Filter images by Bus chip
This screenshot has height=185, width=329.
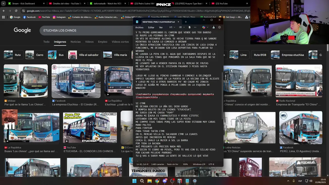[57, 55]
